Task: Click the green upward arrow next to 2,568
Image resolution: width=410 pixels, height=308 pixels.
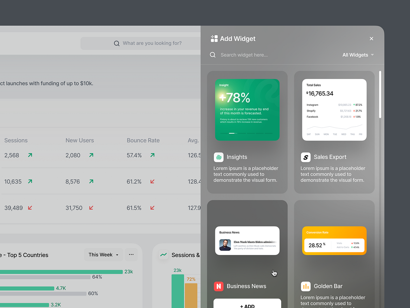Action: click(x=29, y=155)
